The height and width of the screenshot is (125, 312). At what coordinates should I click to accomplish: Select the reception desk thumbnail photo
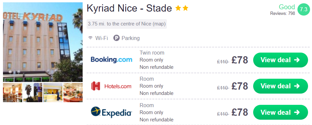coord(53,93)
